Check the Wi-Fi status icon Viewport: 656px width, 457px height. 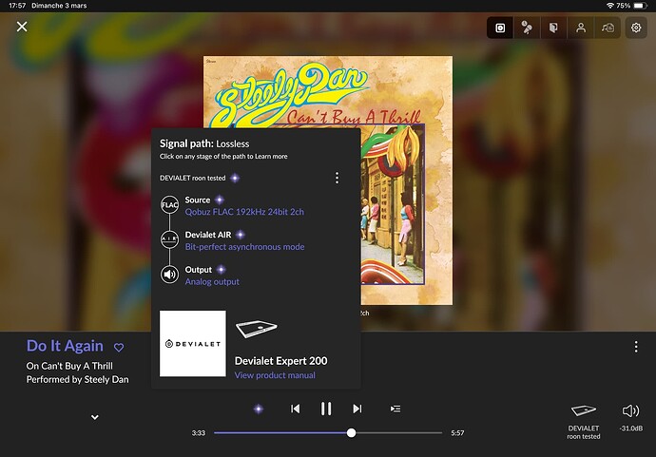tap(610, 6)
